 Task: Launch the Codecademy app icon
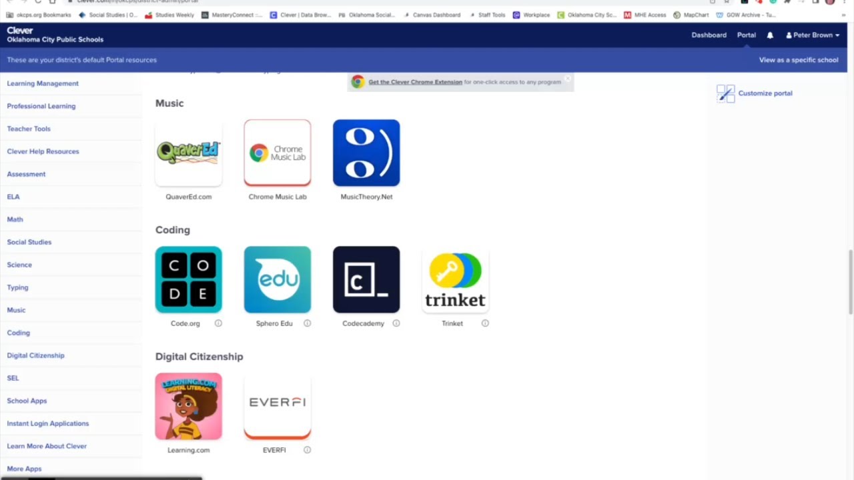pos(366,279)
